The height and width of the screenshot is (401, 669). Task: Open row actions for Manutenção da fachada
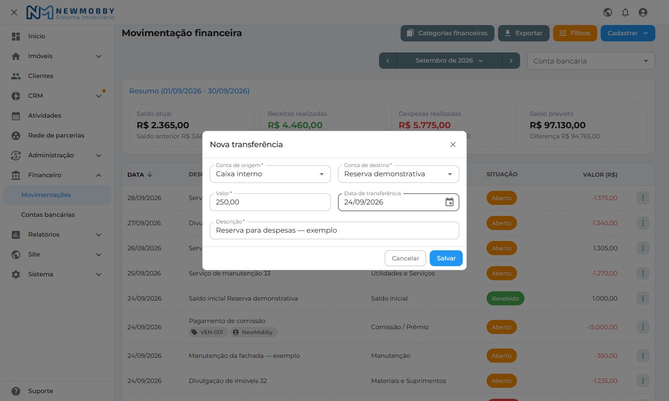[643, 356]
